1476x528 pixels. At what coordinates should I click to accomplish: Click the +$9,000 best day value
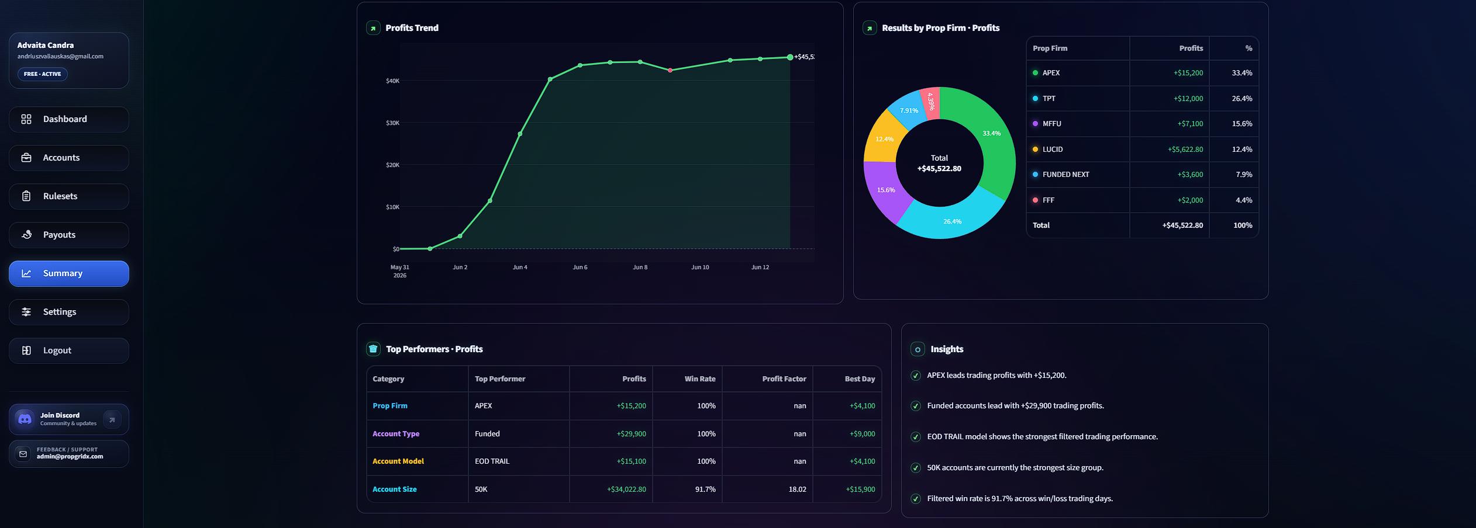click(x=862, y=434)
